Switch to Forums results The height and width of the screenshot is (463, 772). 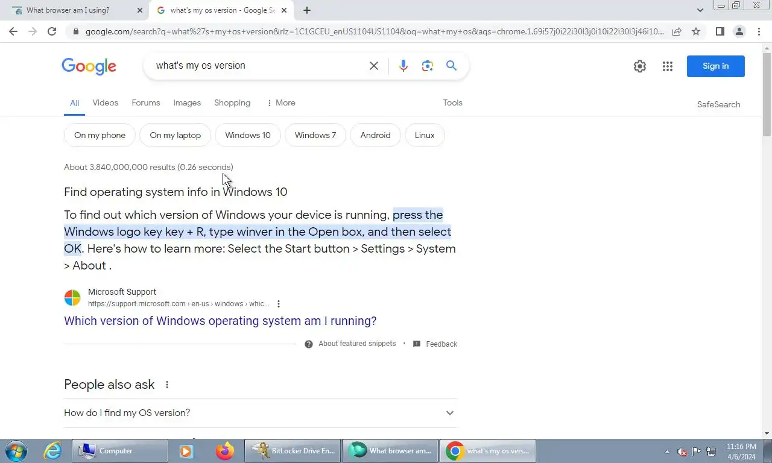(x=146, y=103)
